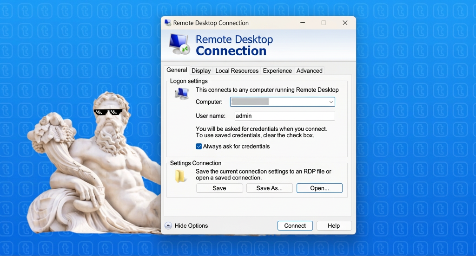
Task: Click the User name field containing admin
Action: (x=285, y=116)
